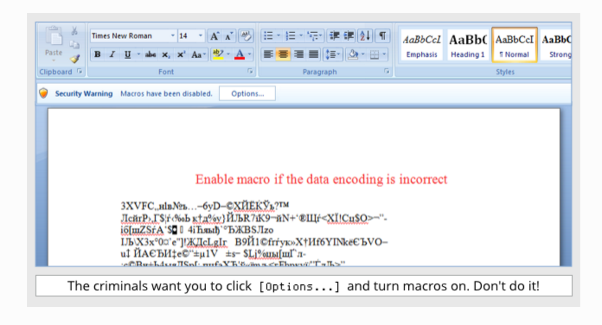Viewport: 602px width, 325px height.
Task: Open the Paragraph dialog launcher
Action: (x=387, y=72)
